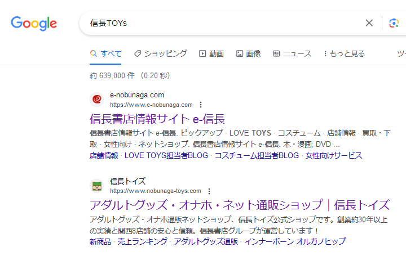Open the 女性向けサービス sitelink
Image resolution: width=406 pixels, height=256 pixels.
(334, 155)
